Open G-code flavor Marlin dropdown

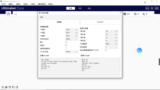[72, 52]
